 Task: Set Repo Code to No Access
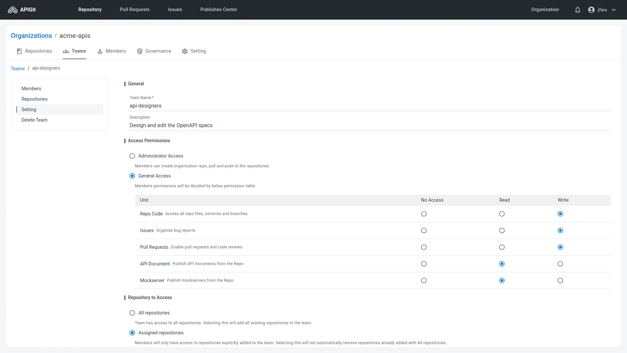point(424,214)
